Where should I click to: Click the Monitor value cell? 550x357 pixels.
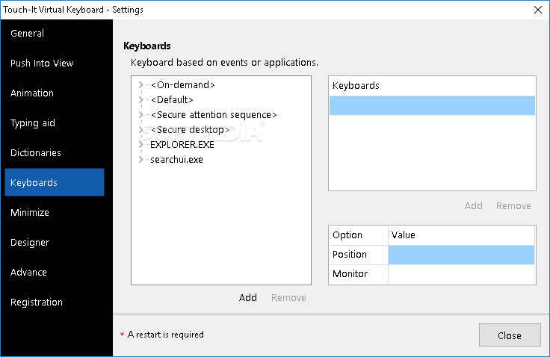click(x=461, y=274)
